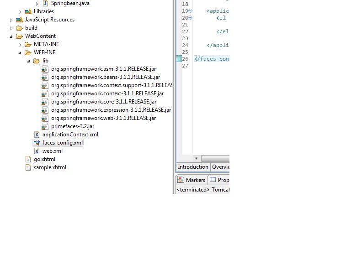Screen dimensions: 351x280
Task: Click the blue marker beside line 26
Action: coord(179,59)
